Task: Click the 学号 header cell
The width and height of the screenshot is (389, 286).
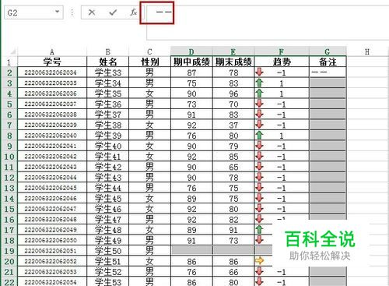Action: [52, 62]
